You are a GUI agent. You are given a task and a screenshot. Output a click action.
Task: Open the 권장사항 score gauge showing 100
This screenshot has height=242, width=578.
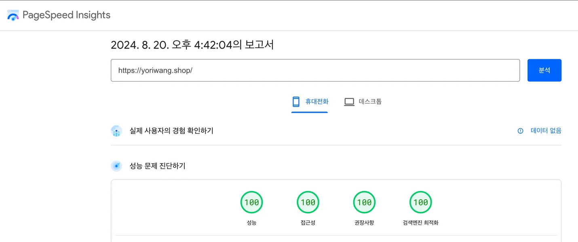364,202
